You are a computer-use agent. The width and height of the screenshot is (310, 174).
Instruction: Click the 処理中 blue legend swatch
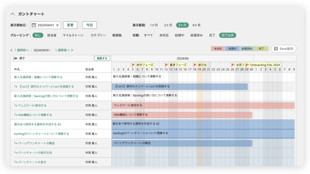232,49
